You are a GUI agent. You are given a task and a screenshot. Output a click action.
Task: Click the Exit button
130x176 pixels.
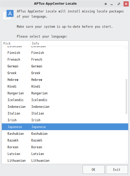tap(117, 170)
